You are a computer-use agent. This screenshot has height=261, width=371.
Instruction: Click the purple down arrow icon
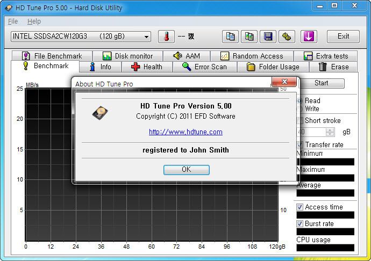click(309, 37)
